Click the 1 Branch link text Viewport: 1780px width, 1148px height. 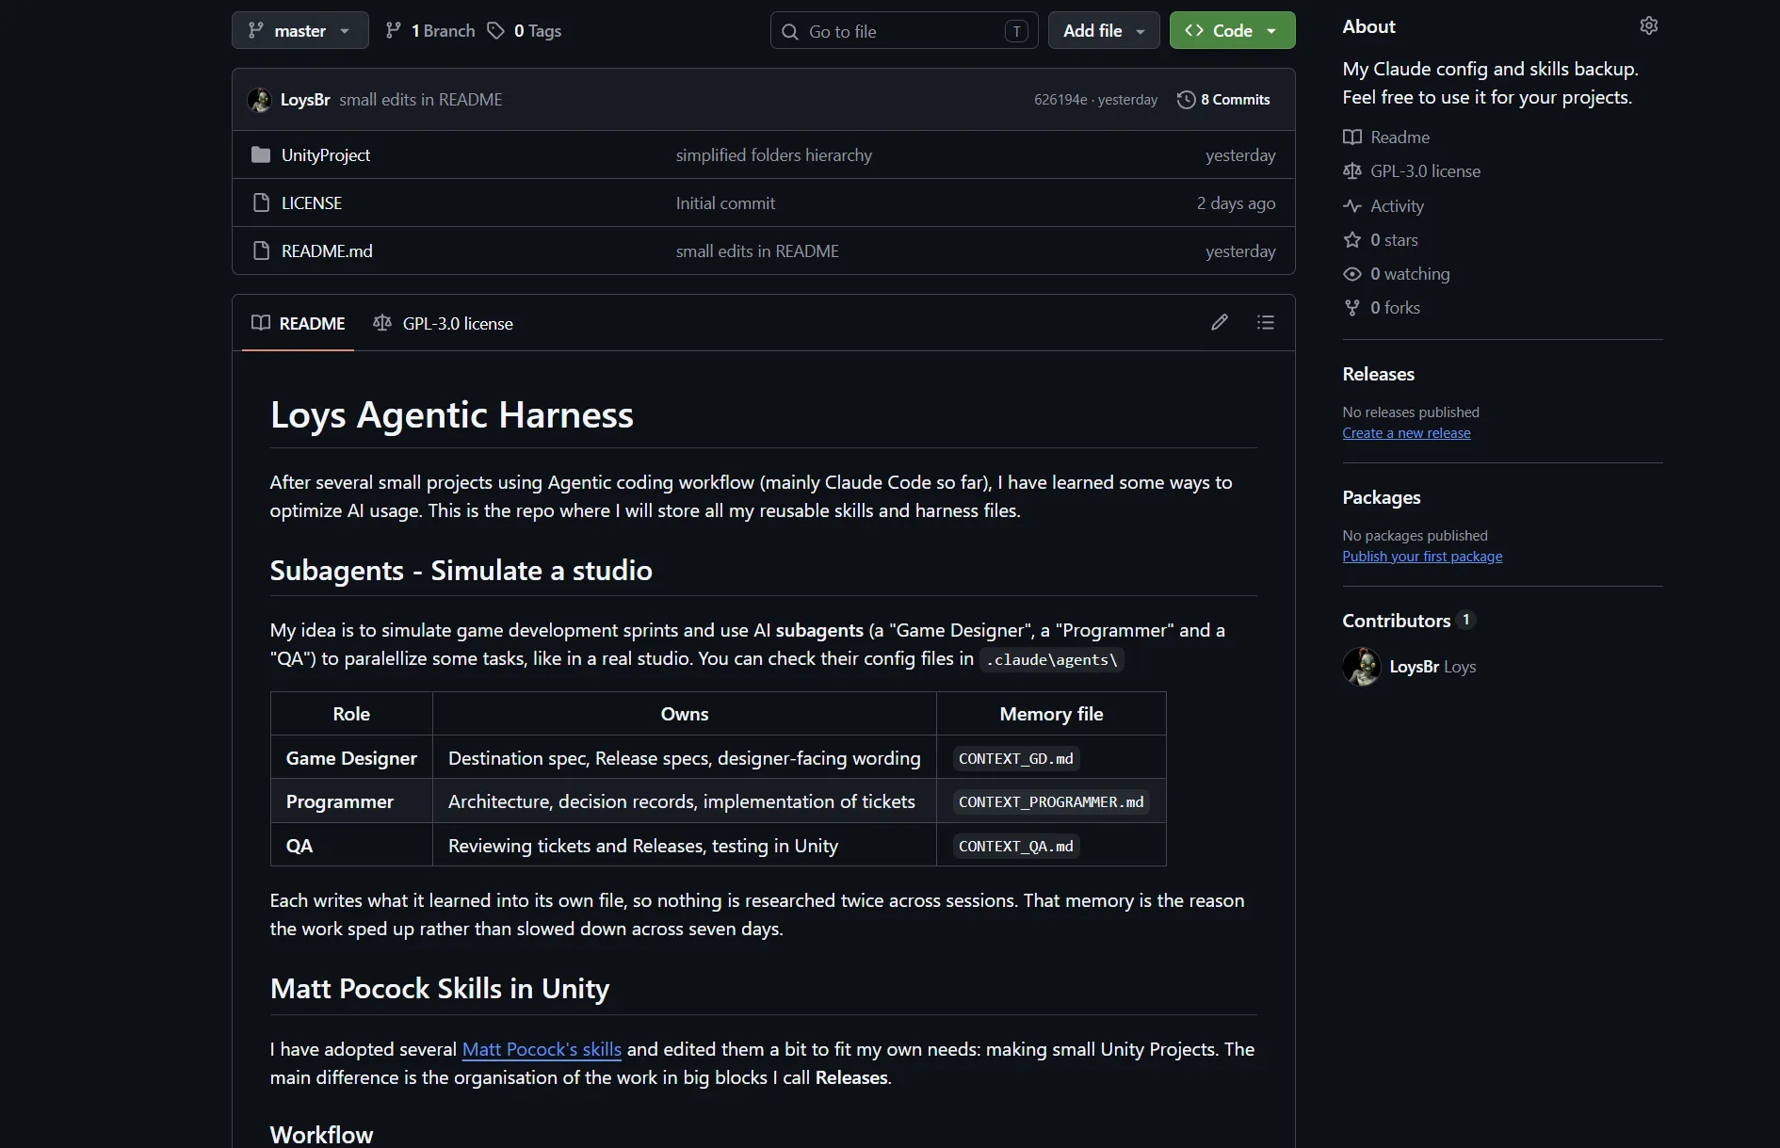[443, 31]
